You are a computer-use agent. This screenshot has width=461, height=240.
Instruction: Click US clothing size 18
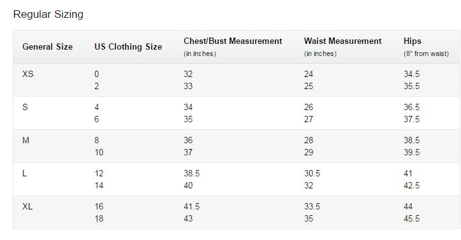(99, 219)
